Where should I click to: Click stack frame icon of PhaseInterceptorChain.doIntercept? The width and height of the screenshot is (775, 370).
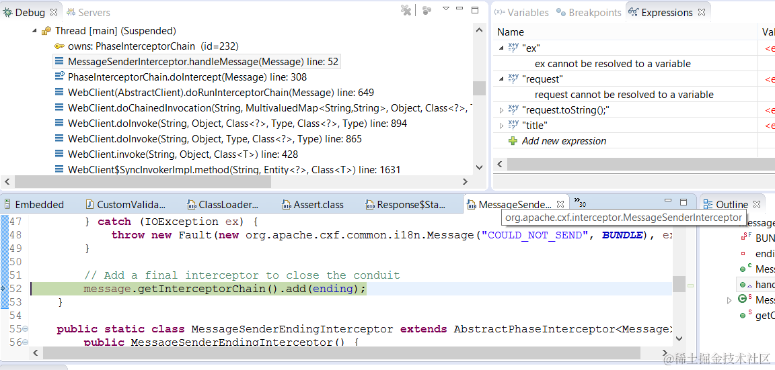(x=59, y=77)
